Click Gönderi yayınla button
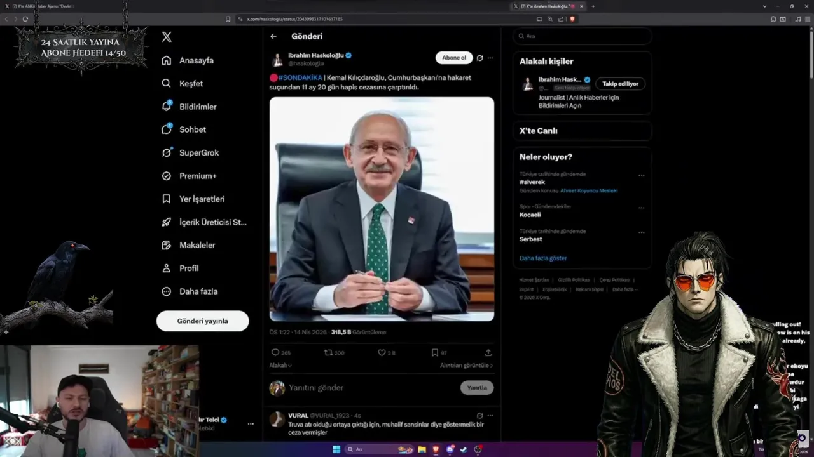Screen dimensions: 814x457 [x=202, y=321]
